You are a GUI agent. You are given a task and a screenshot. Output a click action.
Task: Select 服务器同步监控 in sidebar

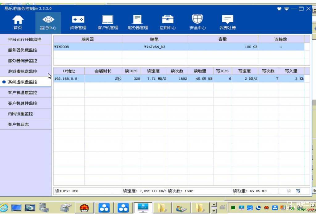pos(26,61)
